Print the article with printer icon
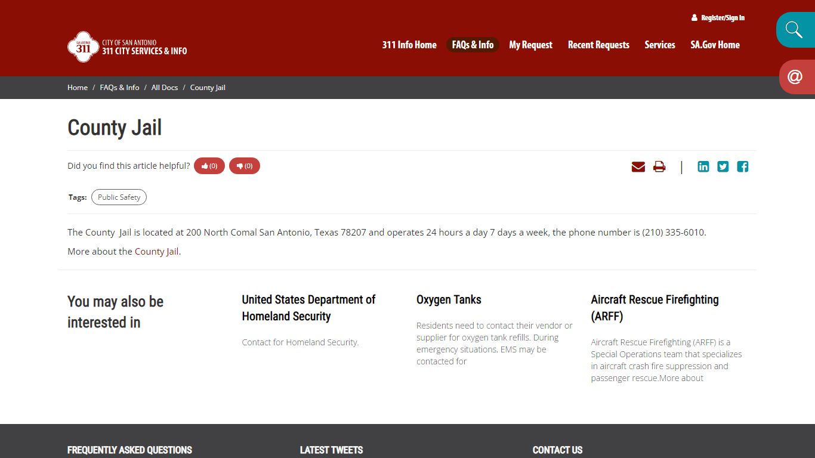The width and height of the screenshot is (815, 458). 659,167
